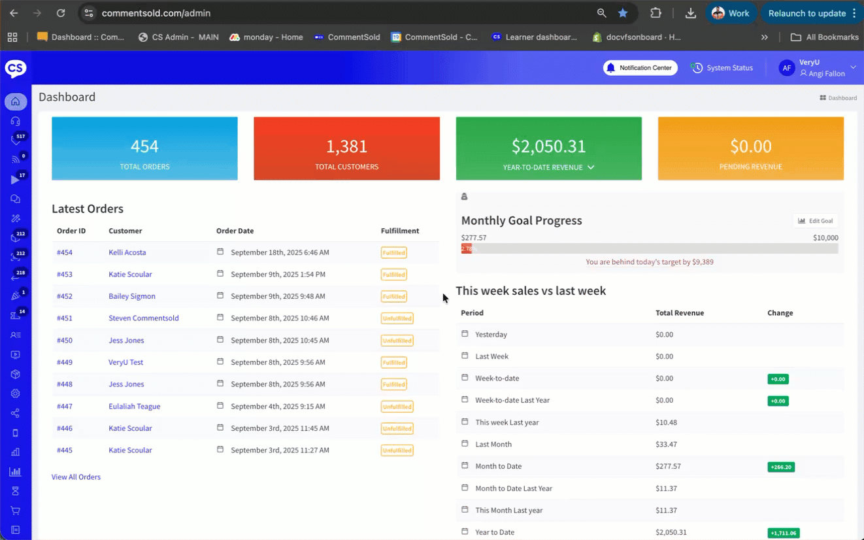Expand the hidden bookmarks overflow chevron

pyautogui.click(x=764, y=37)
